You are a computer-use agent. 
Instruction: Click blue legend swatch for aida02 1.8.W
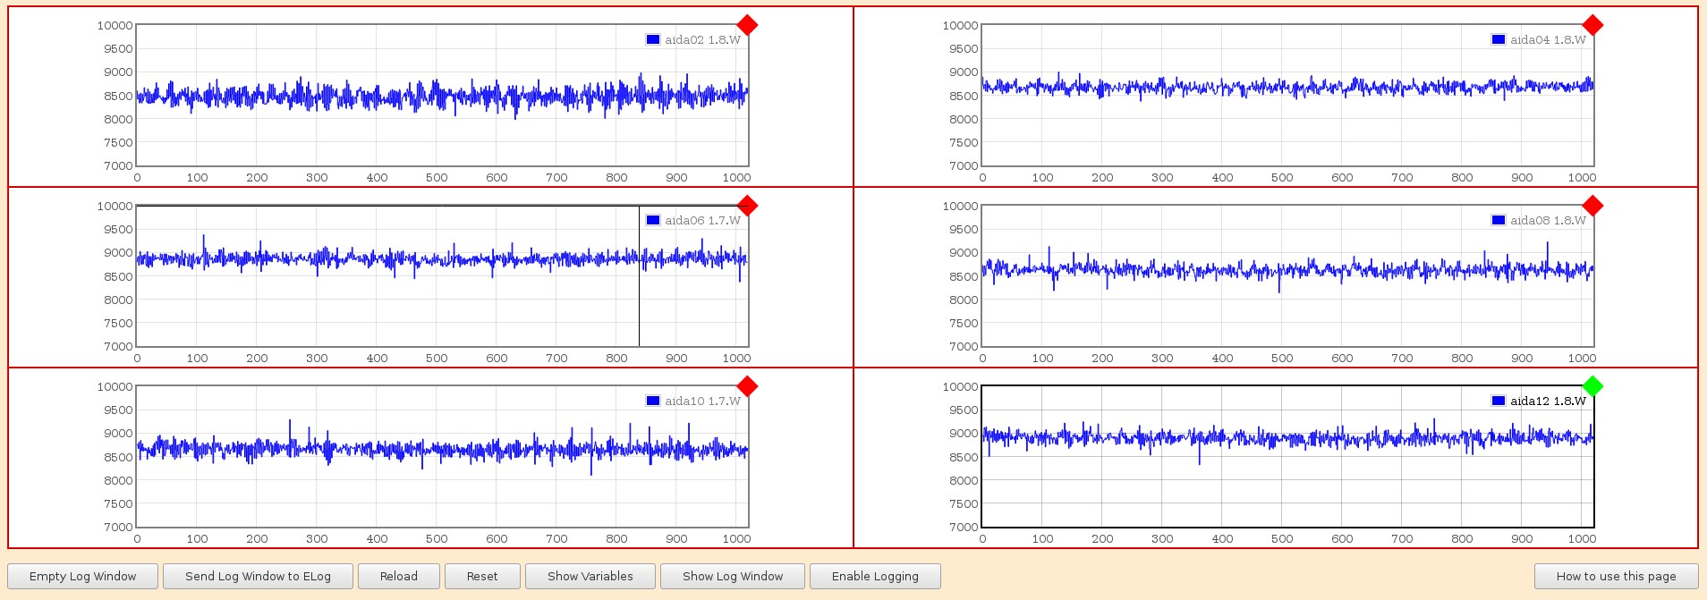(653, 39)
